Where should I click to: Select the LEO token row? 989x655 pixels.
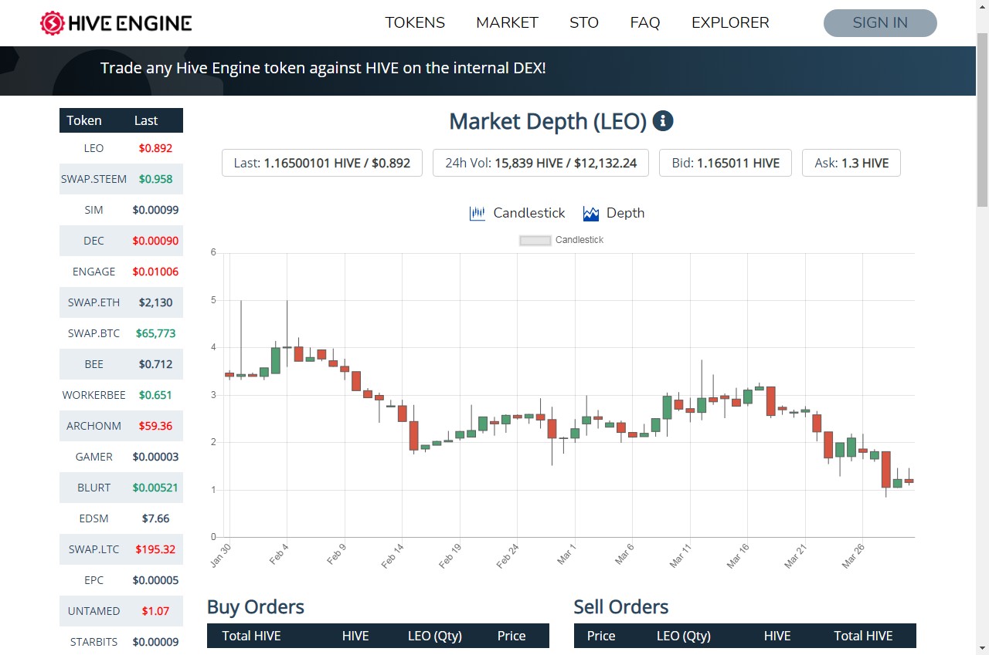point(121,148)
